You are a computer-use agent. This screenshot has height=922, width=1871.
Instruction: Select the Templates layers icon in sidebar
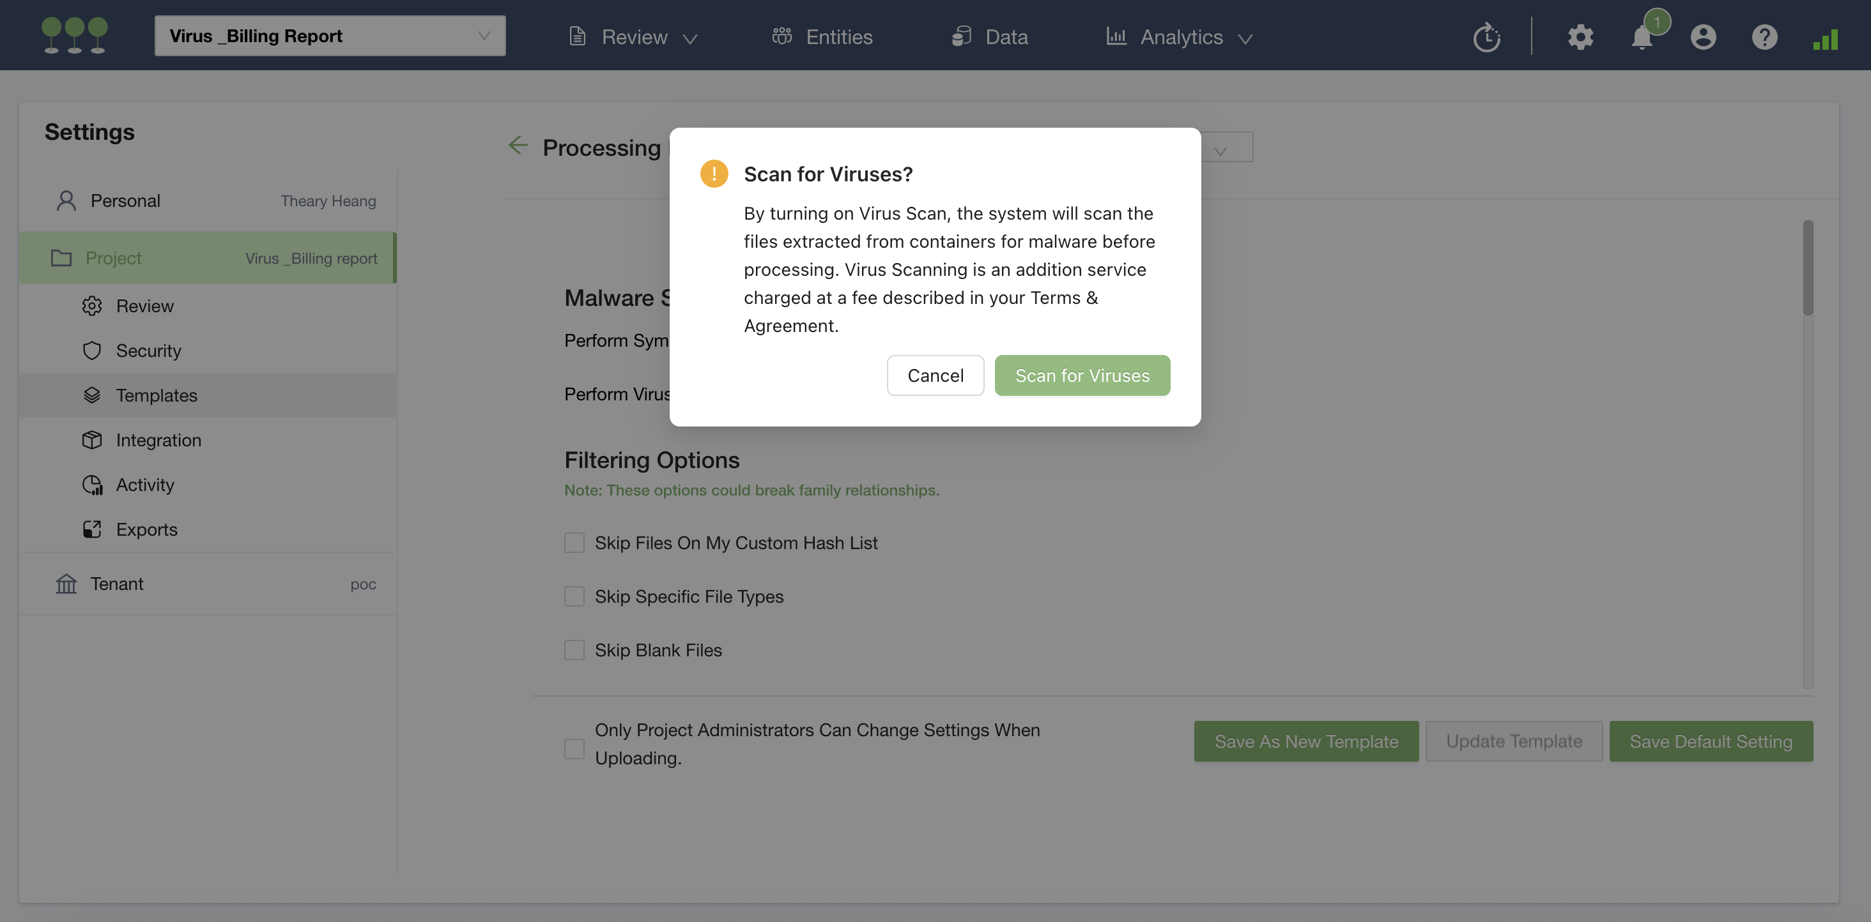point(92,395)
